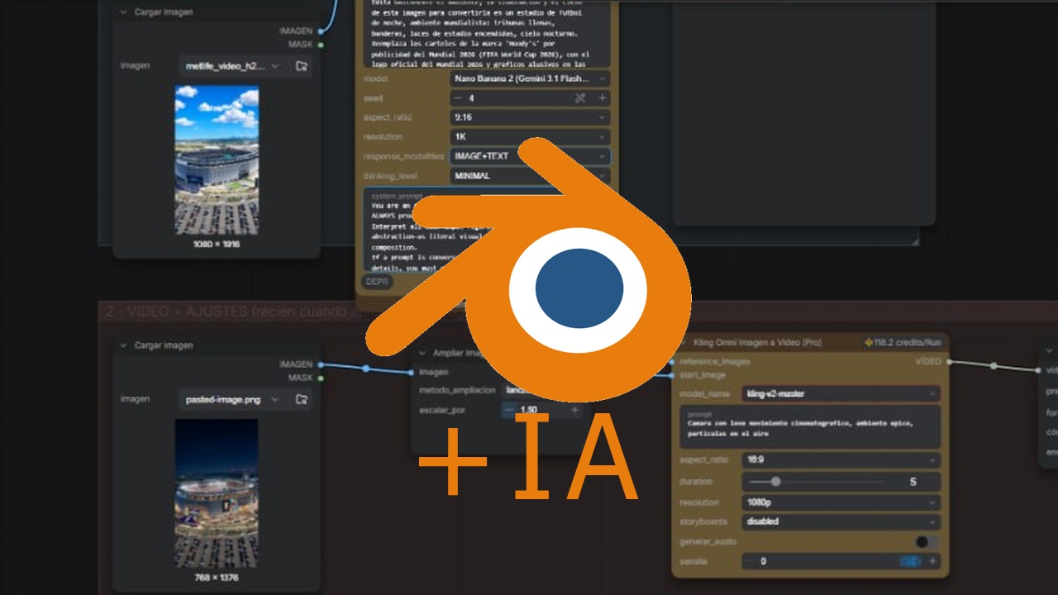Browse files for metlife_video image
Screen dimensions: 1058x595
click(302, 66)
